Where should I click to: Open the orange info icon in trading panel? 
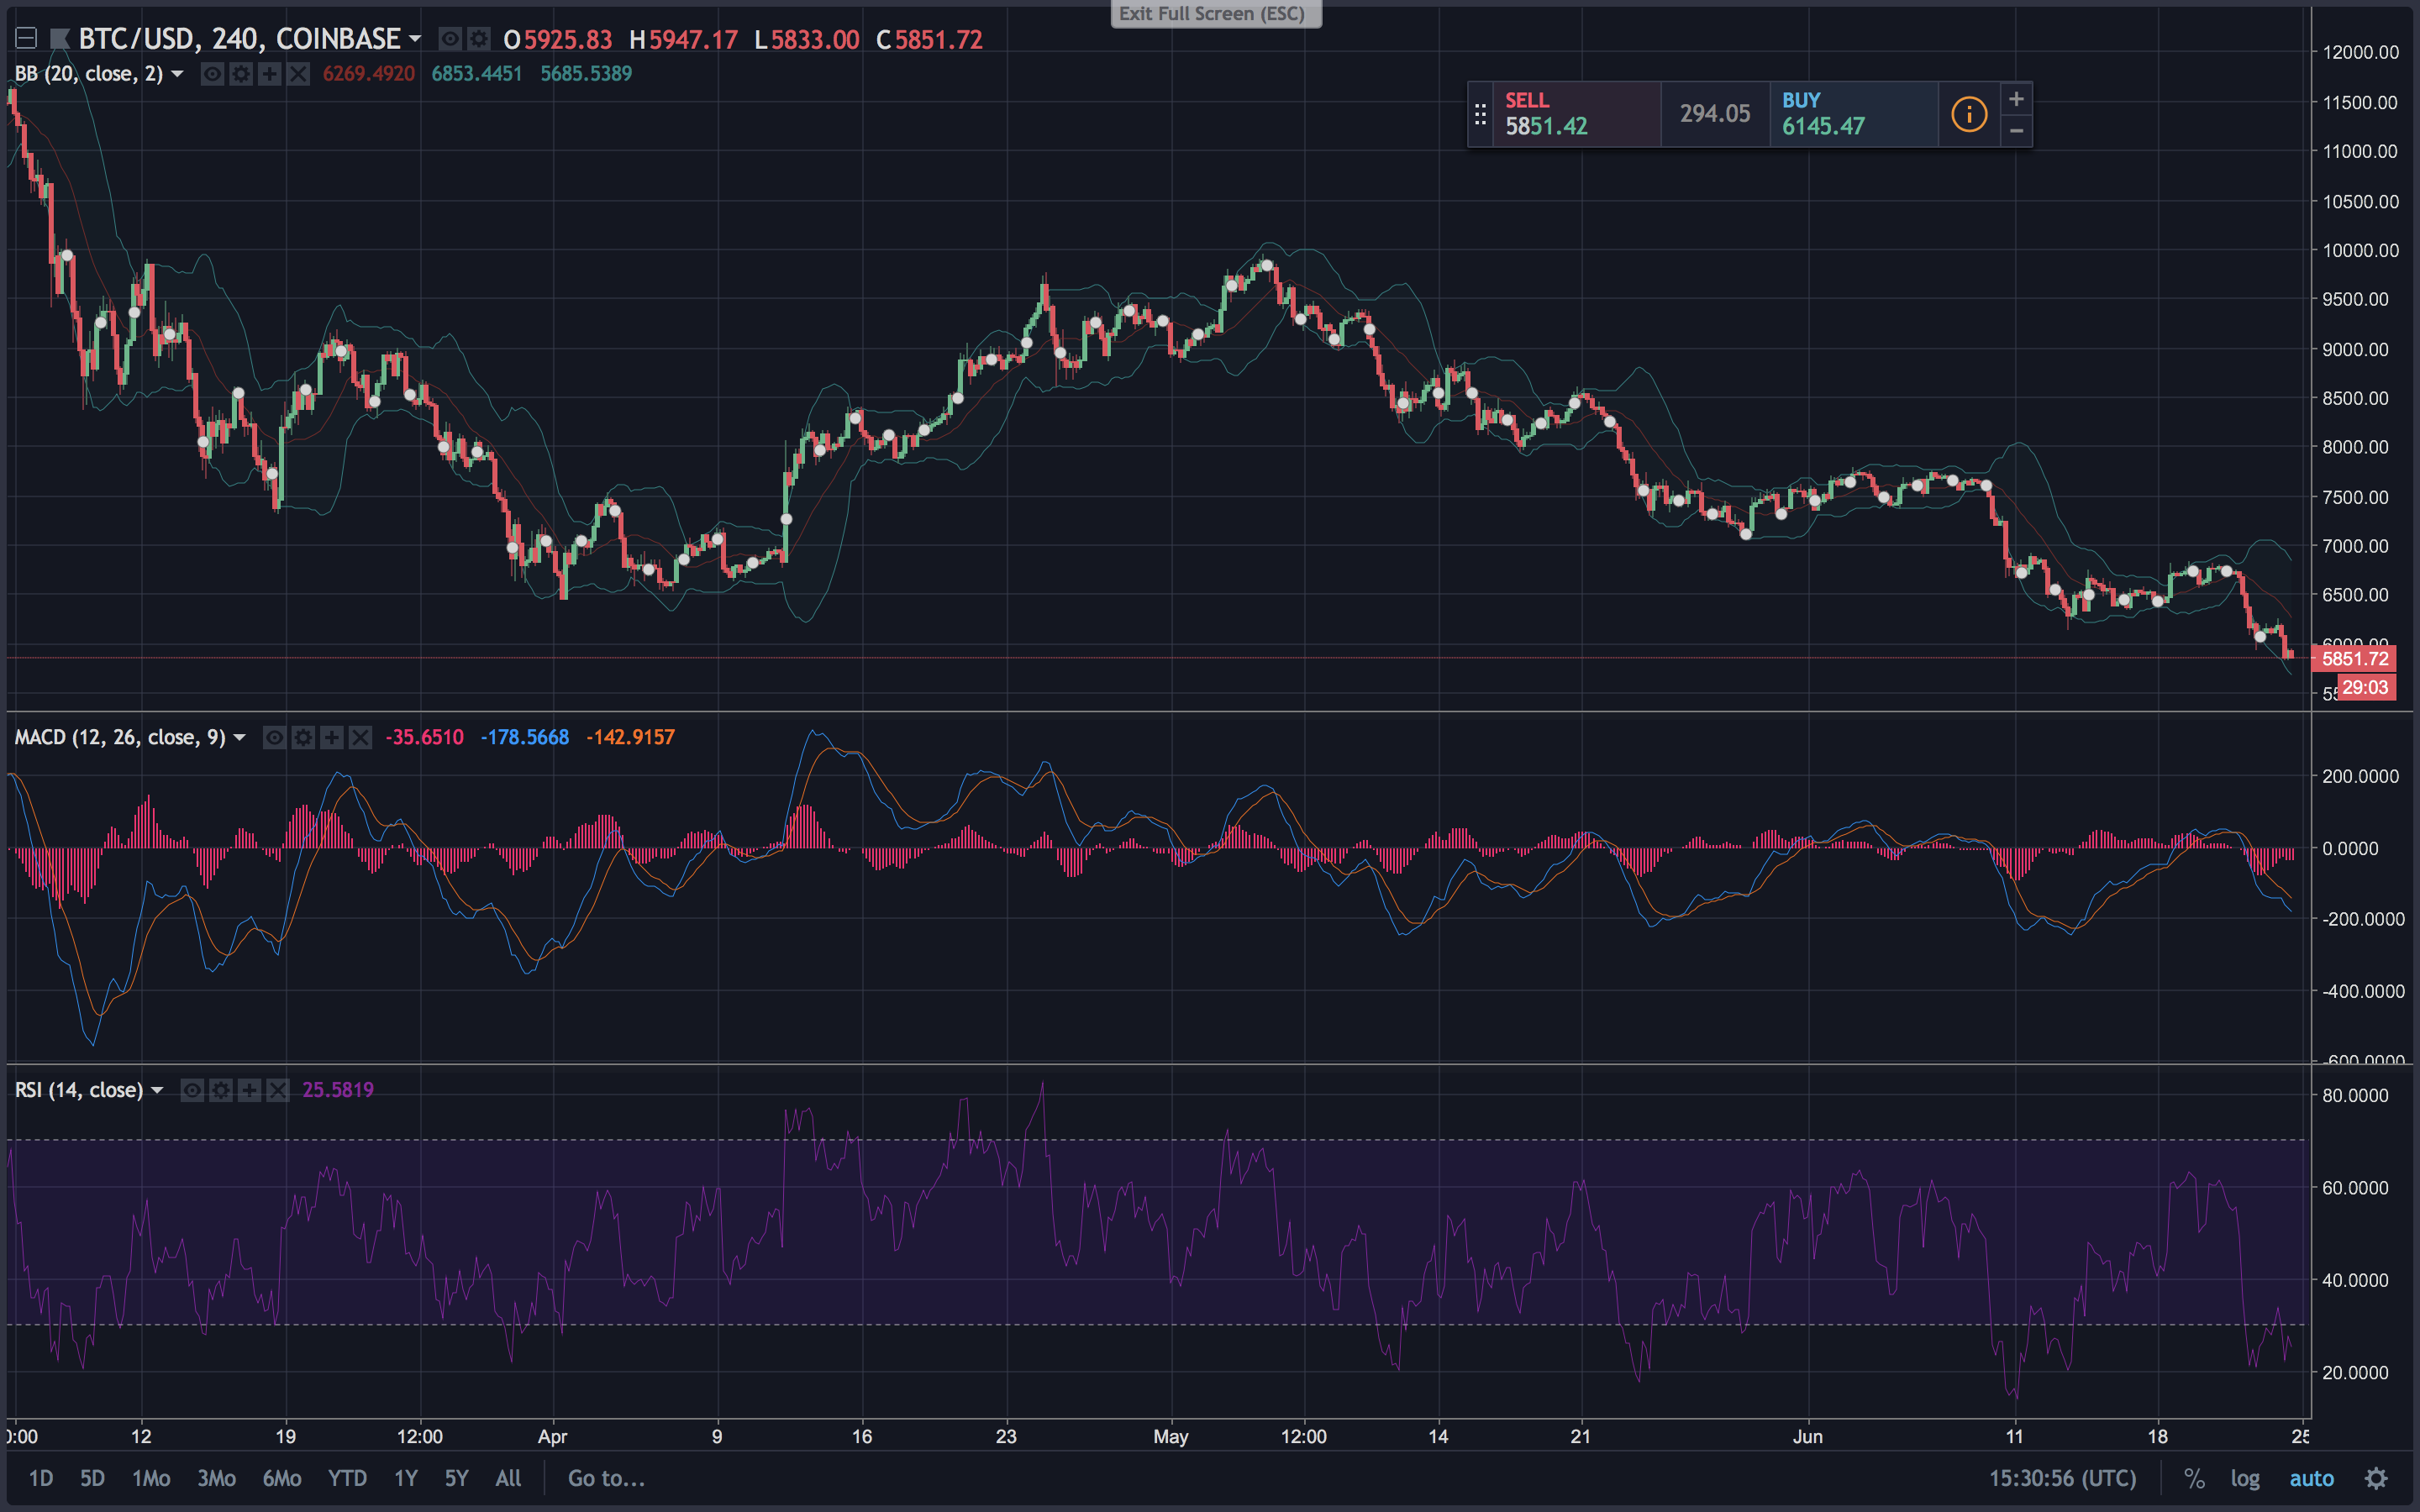[1969, 114]
